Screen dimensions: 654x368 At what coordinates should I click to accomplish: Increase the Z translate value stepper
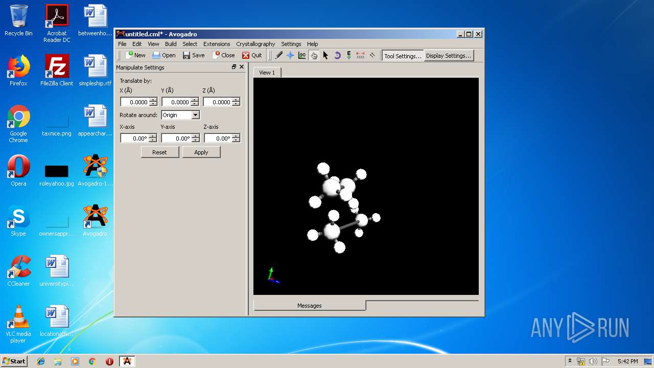(236, 100)
